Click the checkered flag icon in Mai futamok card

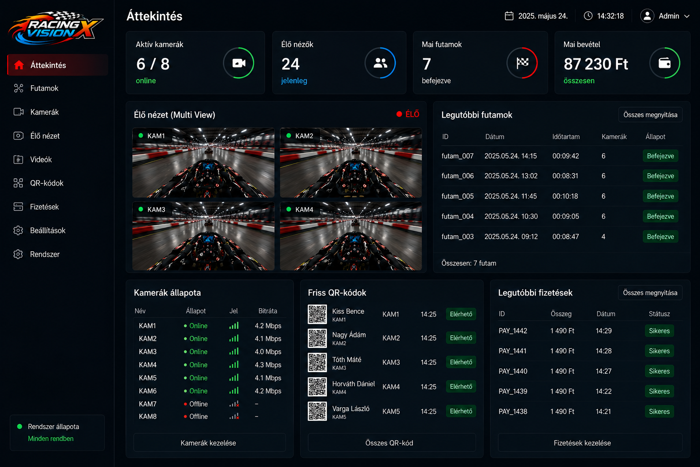point(522,63)
